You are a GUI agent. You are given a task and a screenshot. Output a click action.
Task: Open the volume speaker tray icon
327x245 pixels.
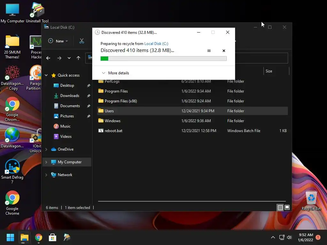tap(289, 237)
